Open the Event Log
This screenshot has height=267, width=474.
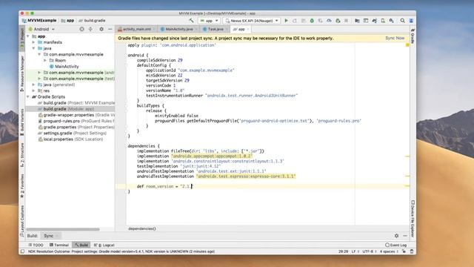[396, 245]
